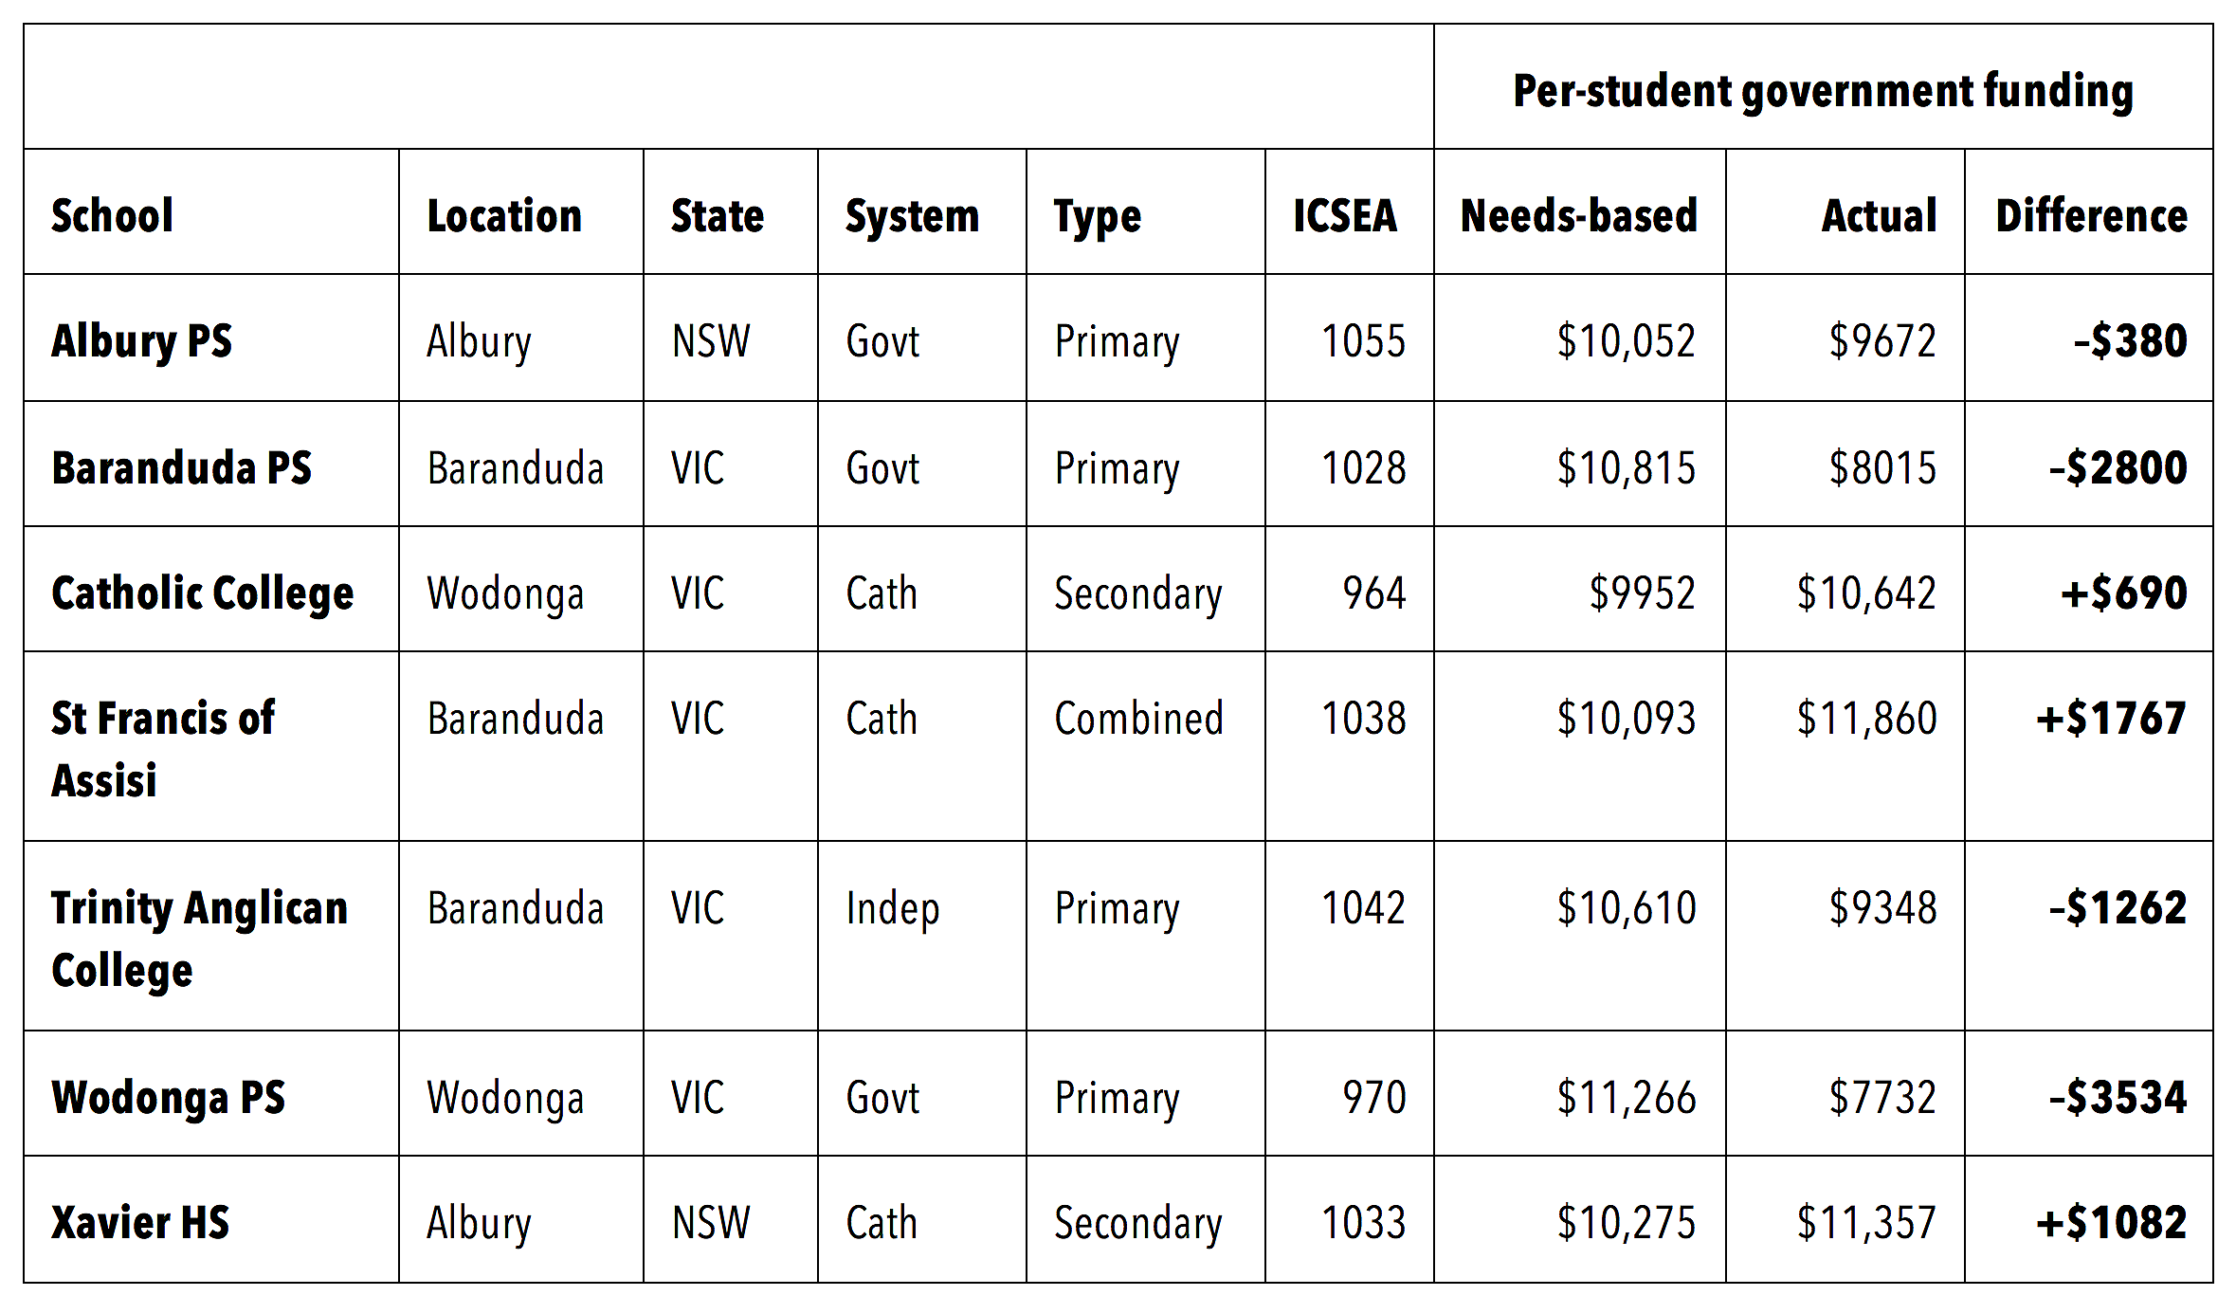Select the $11,357 actual funding value
This screenshot has width=2236, height=1314.
click(1866, 1222)
